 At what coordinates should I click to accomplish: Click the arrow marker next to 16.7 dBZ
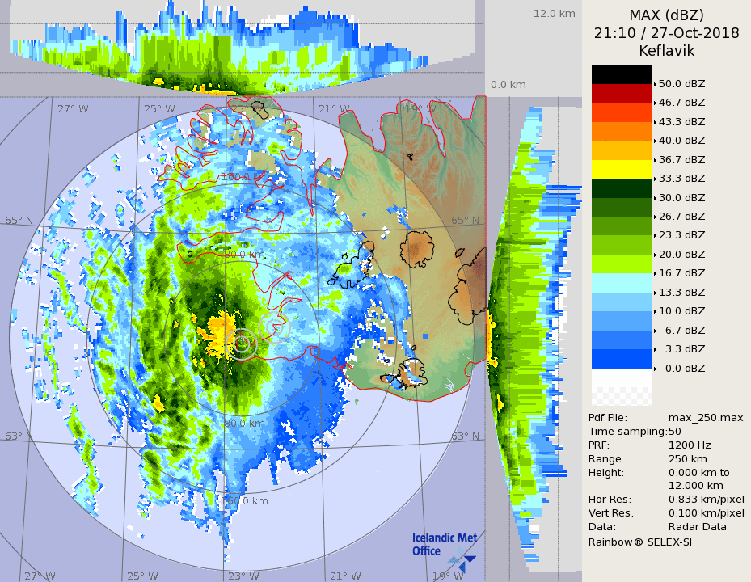[x=655, y=273]
